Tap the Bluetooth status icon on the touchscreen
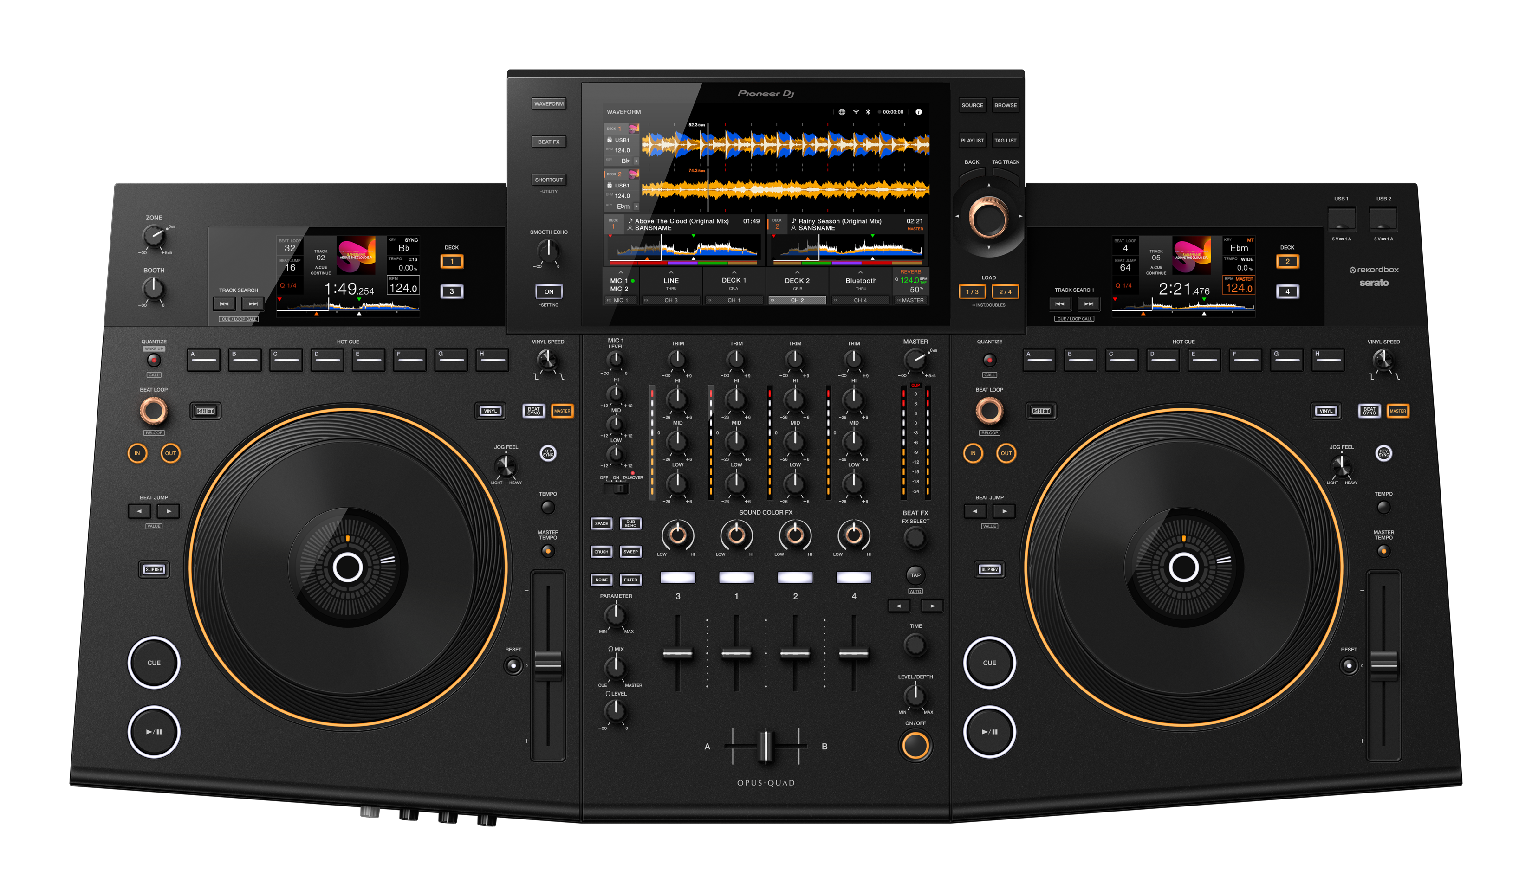 point(868,112)
